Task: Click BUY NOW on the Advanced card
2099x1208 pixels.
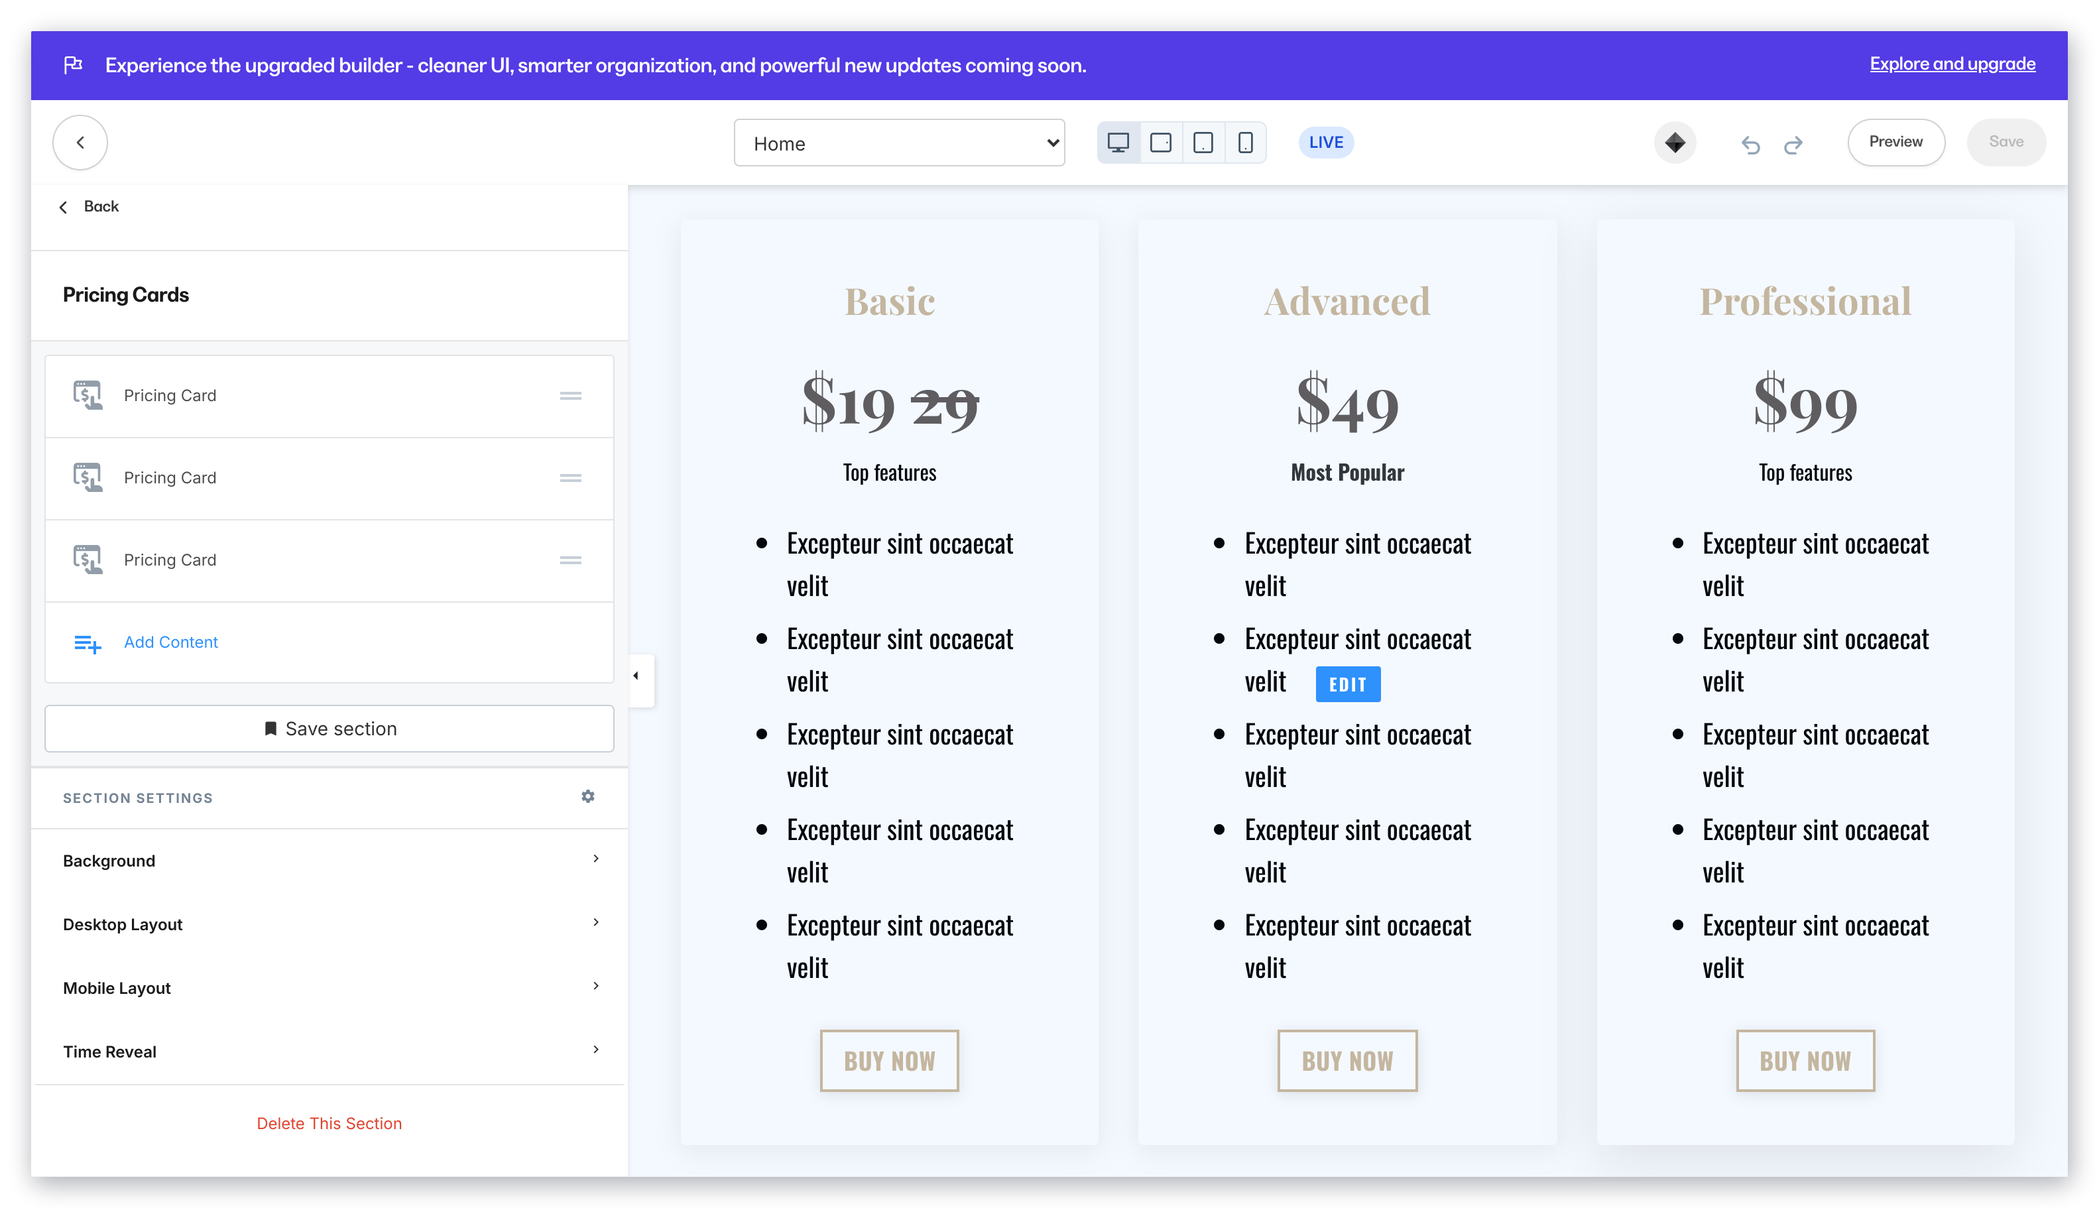Action: pyautogui.click(x=1347, y=1060)
